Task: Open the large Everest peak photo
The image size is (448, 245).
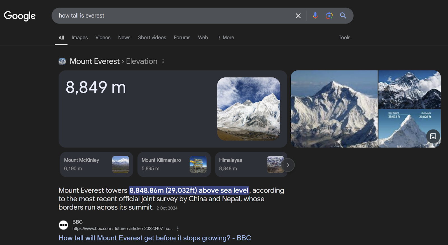Action: coord(334,109)
